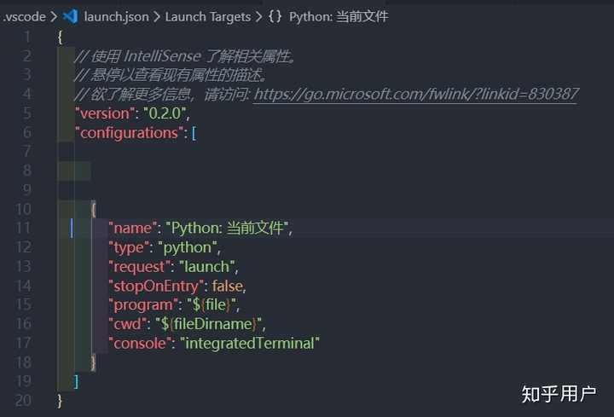Click the launch.json breadcrumb item
Viewport: 614px width, 417px height.
[116, 17]
